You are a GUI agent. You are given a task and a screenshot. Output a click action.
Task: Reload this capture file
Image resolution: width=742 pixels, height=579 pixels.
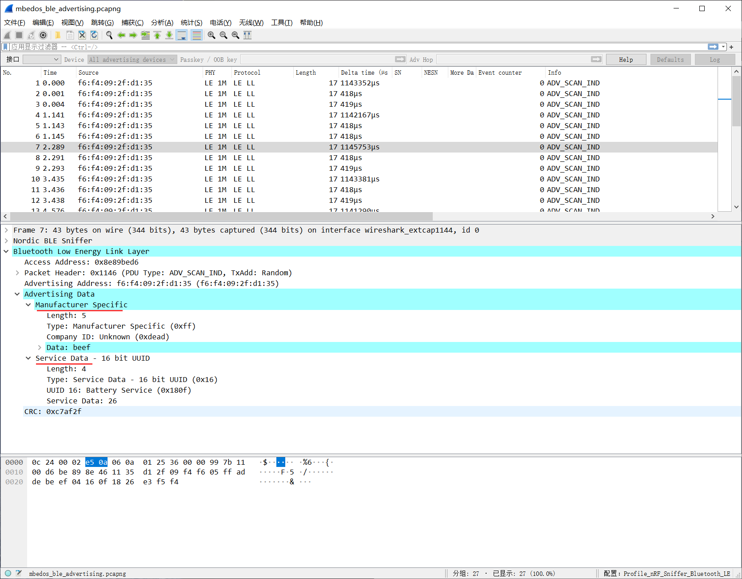94,35
